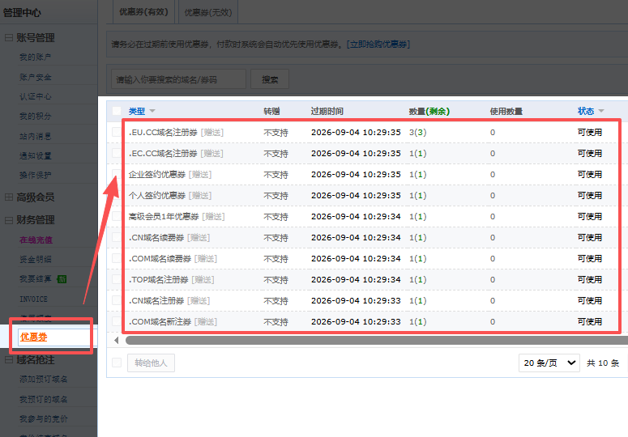The width and height of the screenshot is (628, 437).
Task: Collapse the 域名抢注 section
Action: click(x=8, y=360)
